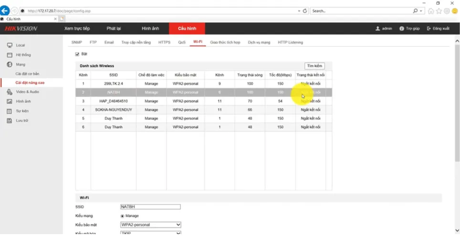Switch to the FTP tab

coord(93,42)
